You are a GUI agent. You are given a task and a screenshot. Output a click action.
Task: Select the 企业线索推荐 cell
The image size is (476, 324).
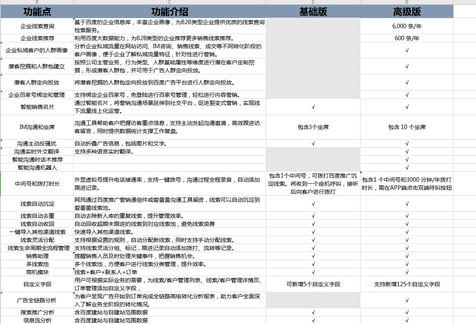click(x=37, y=38)
